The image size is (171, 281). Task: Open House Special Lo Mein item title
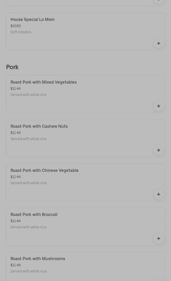(x=32, y=20)
